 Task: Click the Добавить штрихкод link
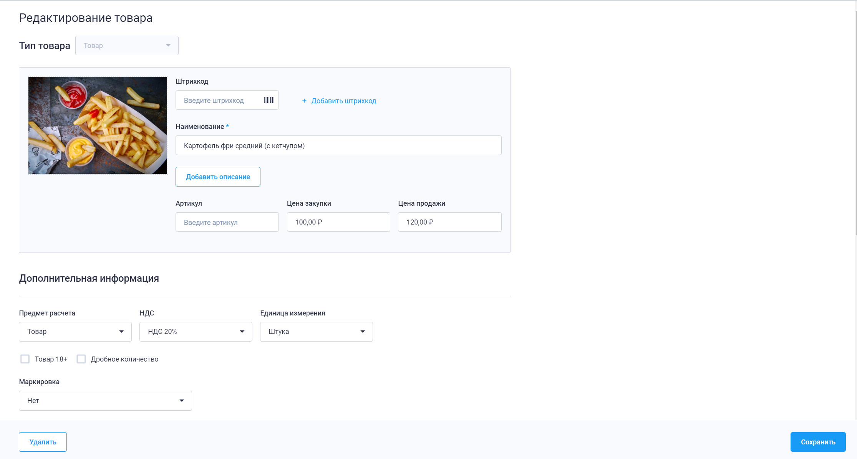[x=343, y=101]
